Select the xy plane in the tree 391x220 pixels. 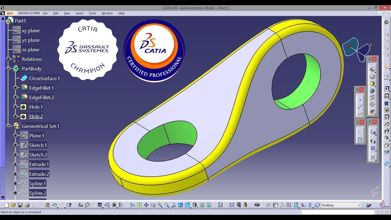tap(31, 31)
